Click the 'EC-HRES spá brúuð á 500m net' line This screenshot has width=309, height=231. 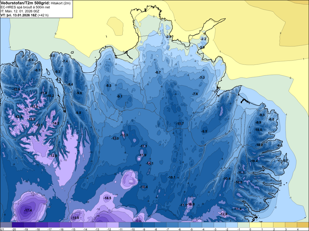(x=25, y=7)
